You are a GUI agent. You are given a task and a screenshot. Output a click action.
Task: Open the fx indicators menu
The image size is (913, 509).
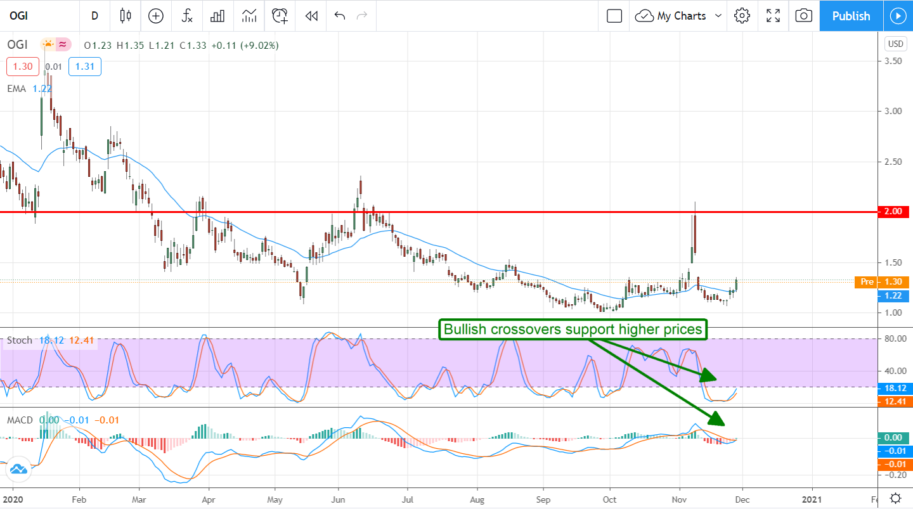point(187,16)
